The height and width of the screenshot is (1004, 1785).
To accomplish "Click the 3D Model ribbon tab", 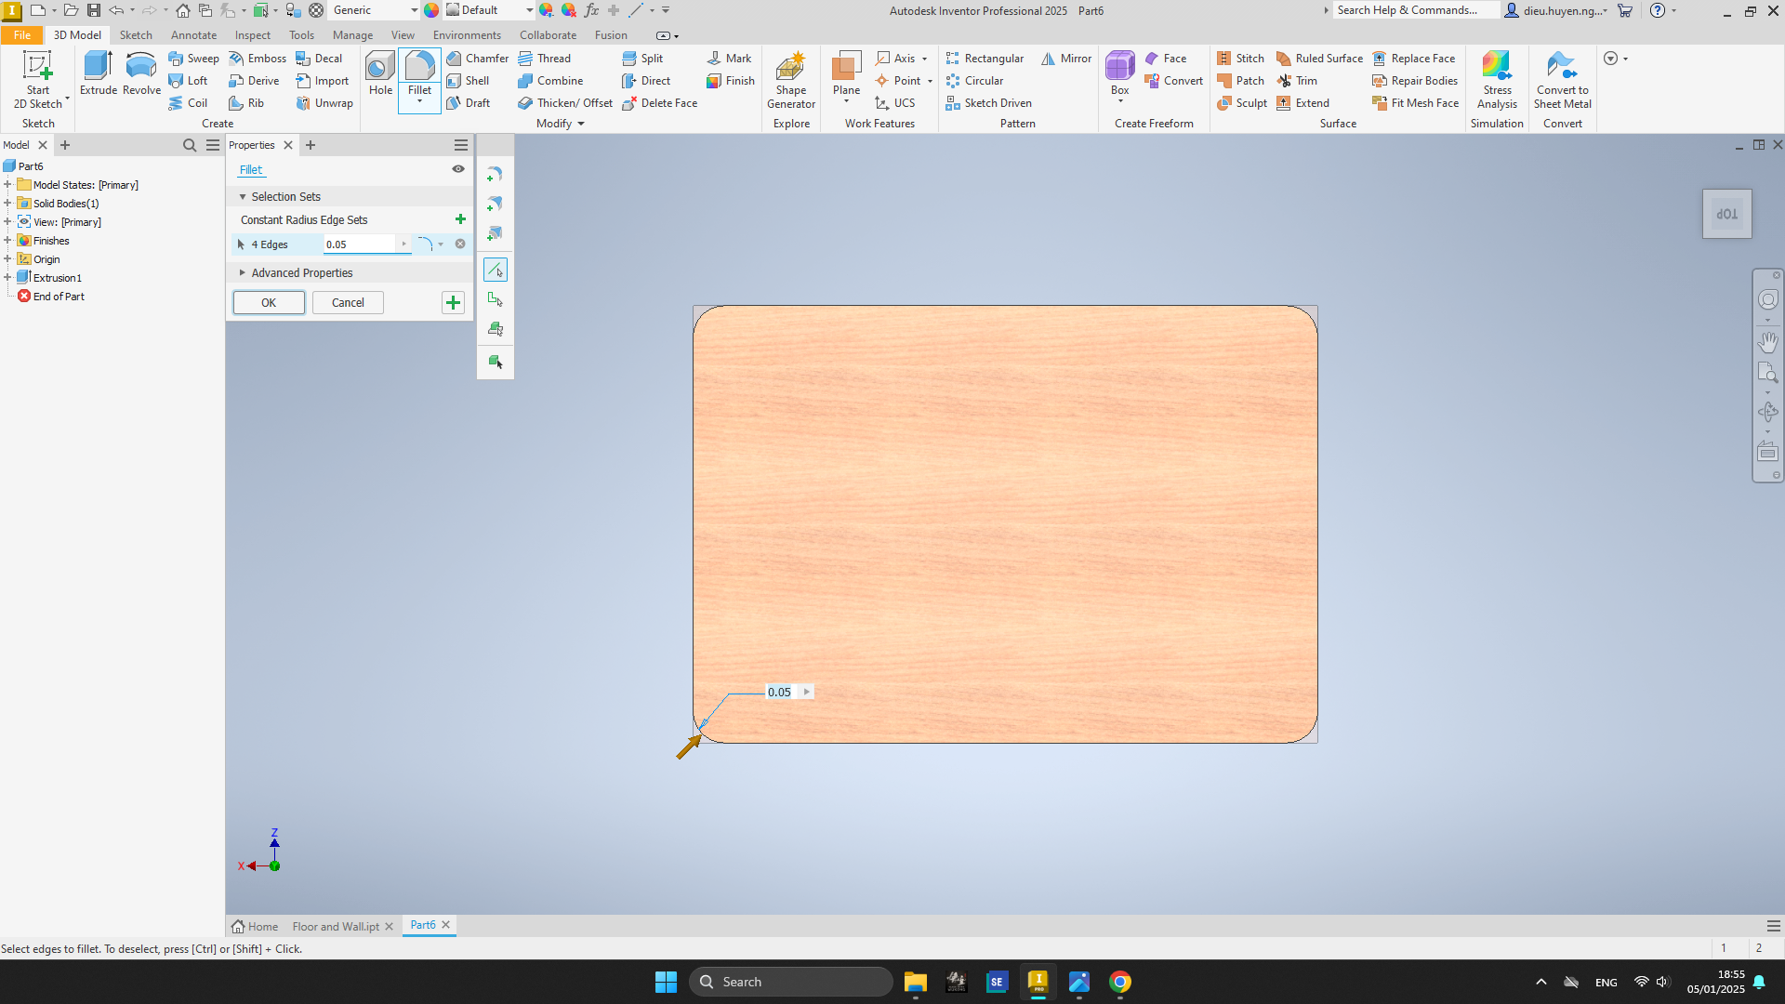I will click(76, 34).
